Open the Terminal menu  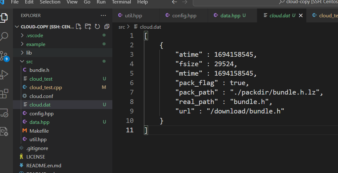pos(122,2)
